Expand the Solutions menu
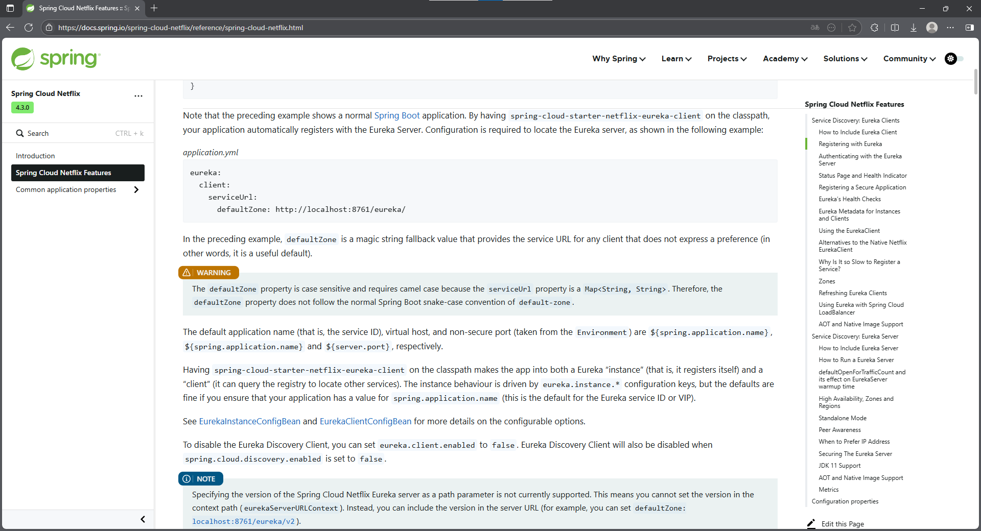 point(845,59)
